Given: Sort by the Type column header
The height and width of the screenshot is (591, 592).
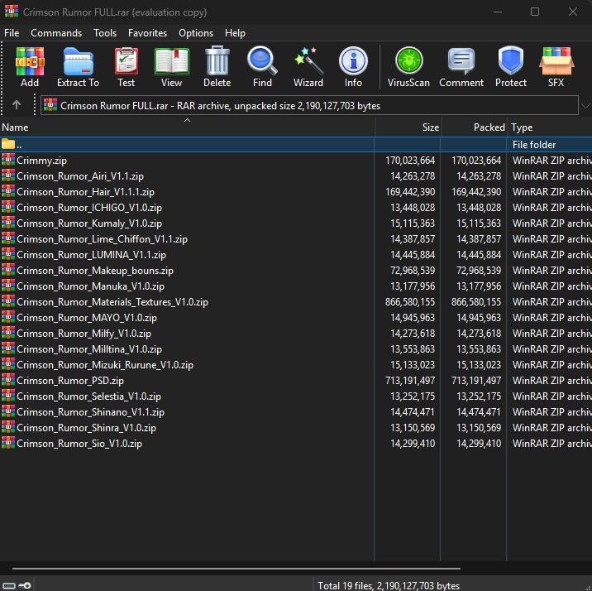Looking at the screenshot, I should coord(550,127).
